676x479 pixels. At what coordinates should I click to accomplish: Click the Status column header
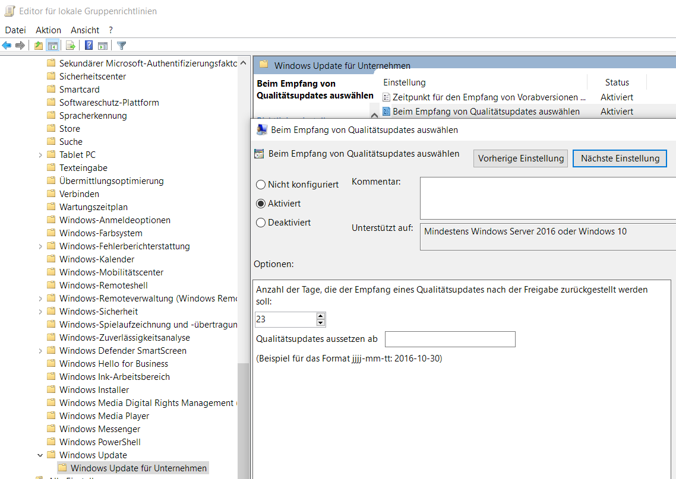(x=617, y=83)
